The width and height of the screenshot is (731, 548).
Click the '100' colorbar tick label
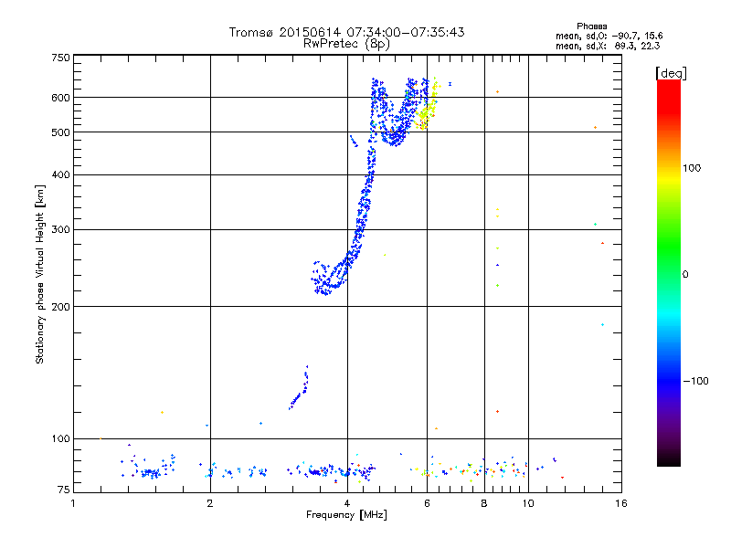click(692, 168)
